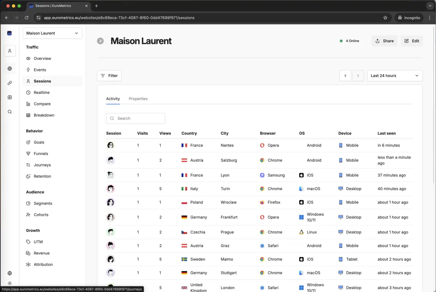Click the Segments pie icon
Screen dimensions: 436x292
pyautogui.click(x=28, y=203)
